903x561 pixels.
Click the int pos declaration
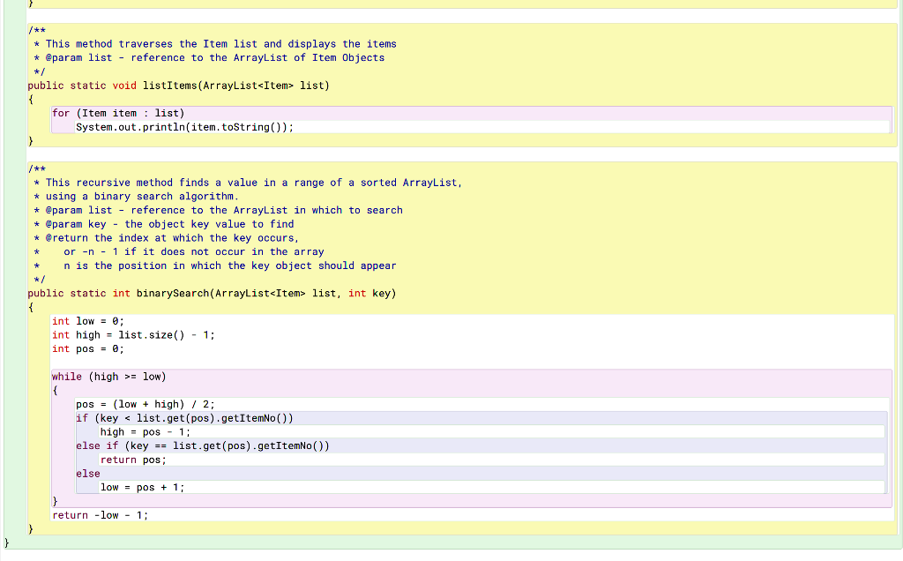84,348
